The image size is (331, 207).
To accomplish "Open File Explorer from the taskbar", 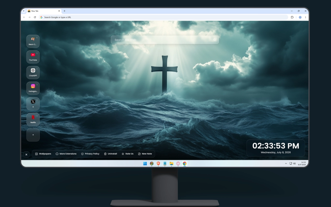I will [171, 164].
